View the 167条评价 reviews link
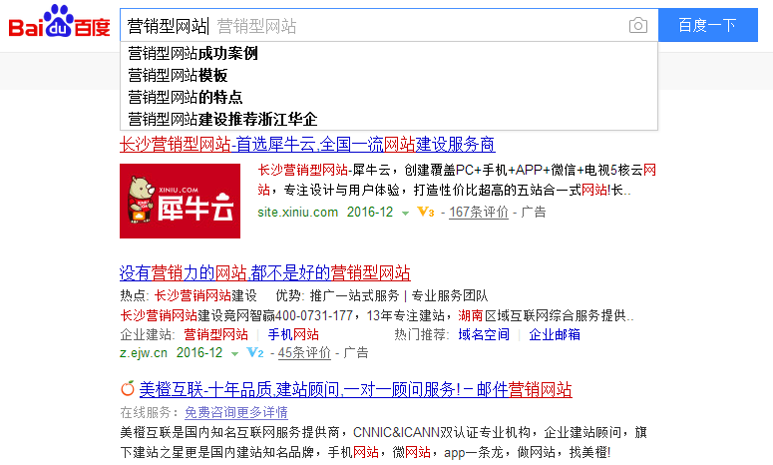Image resolution: width=773 pixels, height=465 pixels. click(x=479, y=212)
